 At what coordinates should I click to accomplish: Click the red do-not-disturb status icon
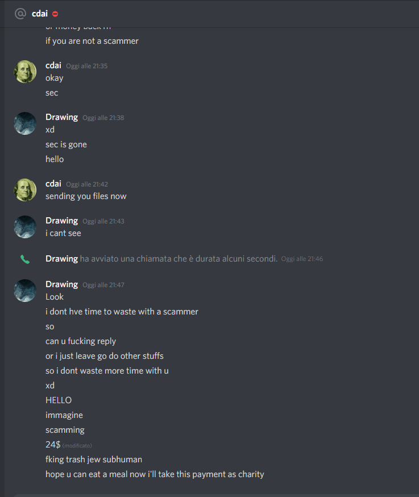click(x=55, y=14)
